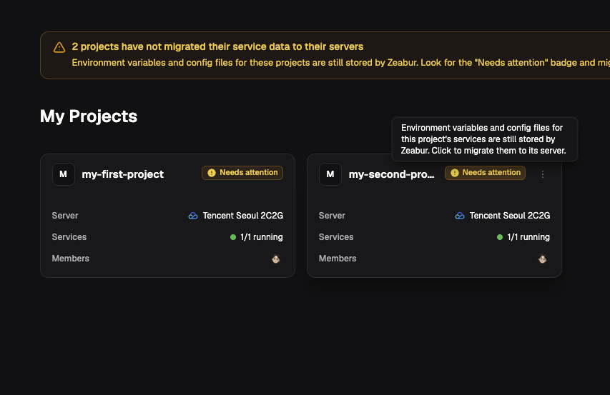This screenshot has height=395, width=610.
Task: Click Needs attention badge on my-second-project
Action: click(x=485, y=173)
